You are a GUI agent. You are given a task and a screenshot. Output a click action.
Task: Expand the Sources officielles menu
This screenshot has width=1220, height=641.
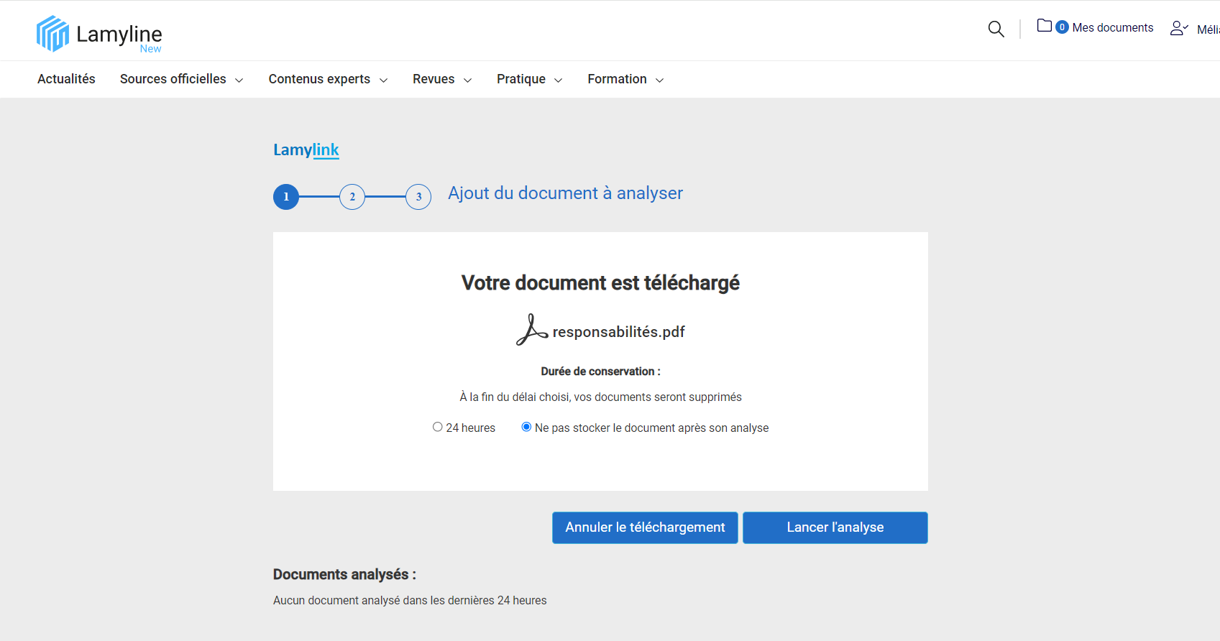click(181, 79)
